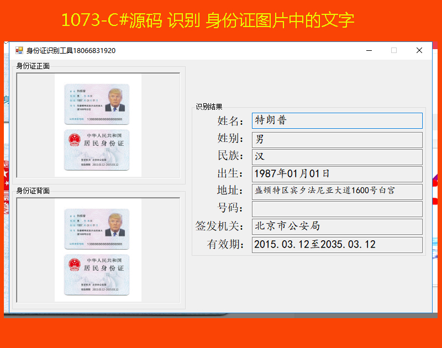Place cursor in the 地址 field

(337, 191)
